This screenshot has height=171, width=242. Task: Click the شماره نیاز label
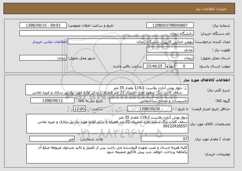pyautogui.click(x=222, y=26)
